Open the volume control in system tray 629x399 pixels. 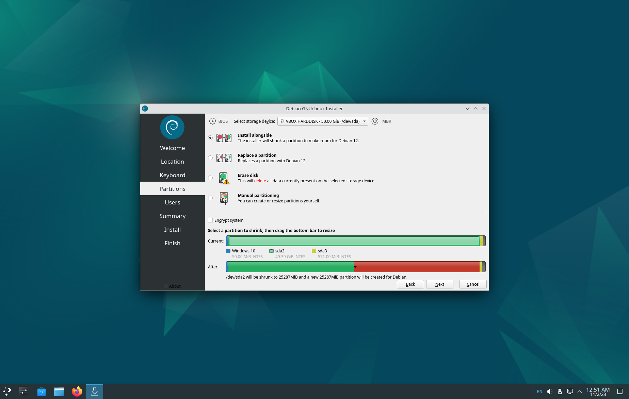tap(549, 392)
